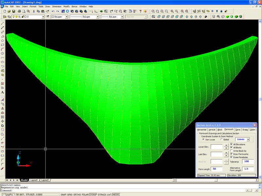Pick the Rotate modify tool
The width and height of the screenshot is (262, 196).
coord(3,125)
